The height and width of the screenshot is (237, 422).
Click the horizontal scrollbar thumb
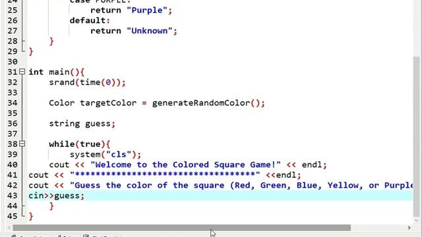[182, 228]
